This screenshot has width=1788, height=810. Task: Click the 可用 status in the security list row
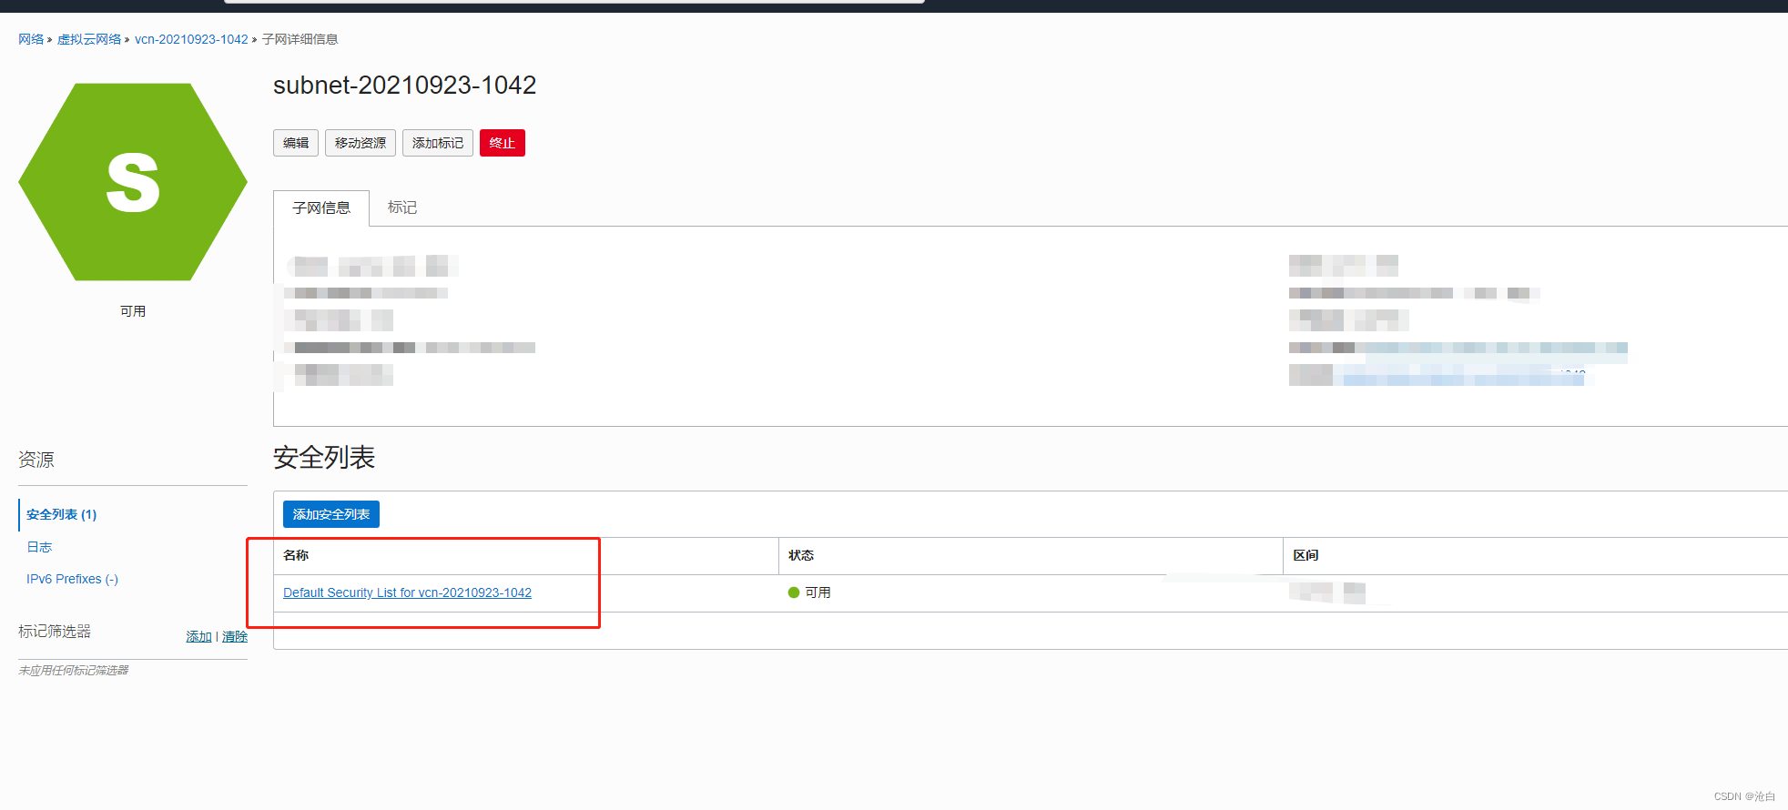(x=809, y=592)
